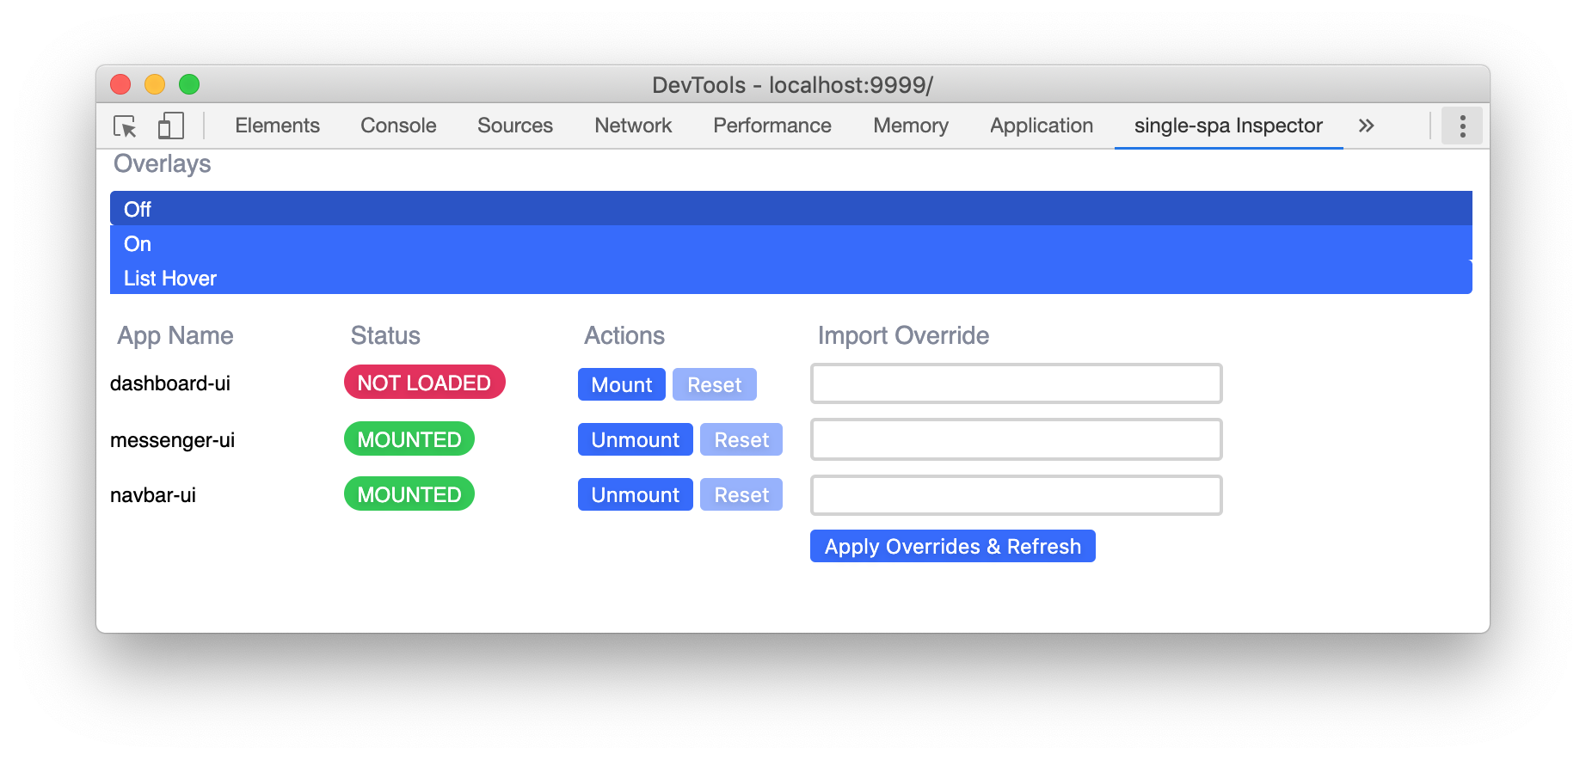Click the Status column header
Image resolution: width=1586 pixels, height=760 pixels.
tap(385, 335)
